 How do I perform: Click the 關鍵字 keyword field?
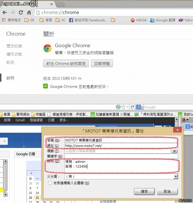tap(121, 156)
